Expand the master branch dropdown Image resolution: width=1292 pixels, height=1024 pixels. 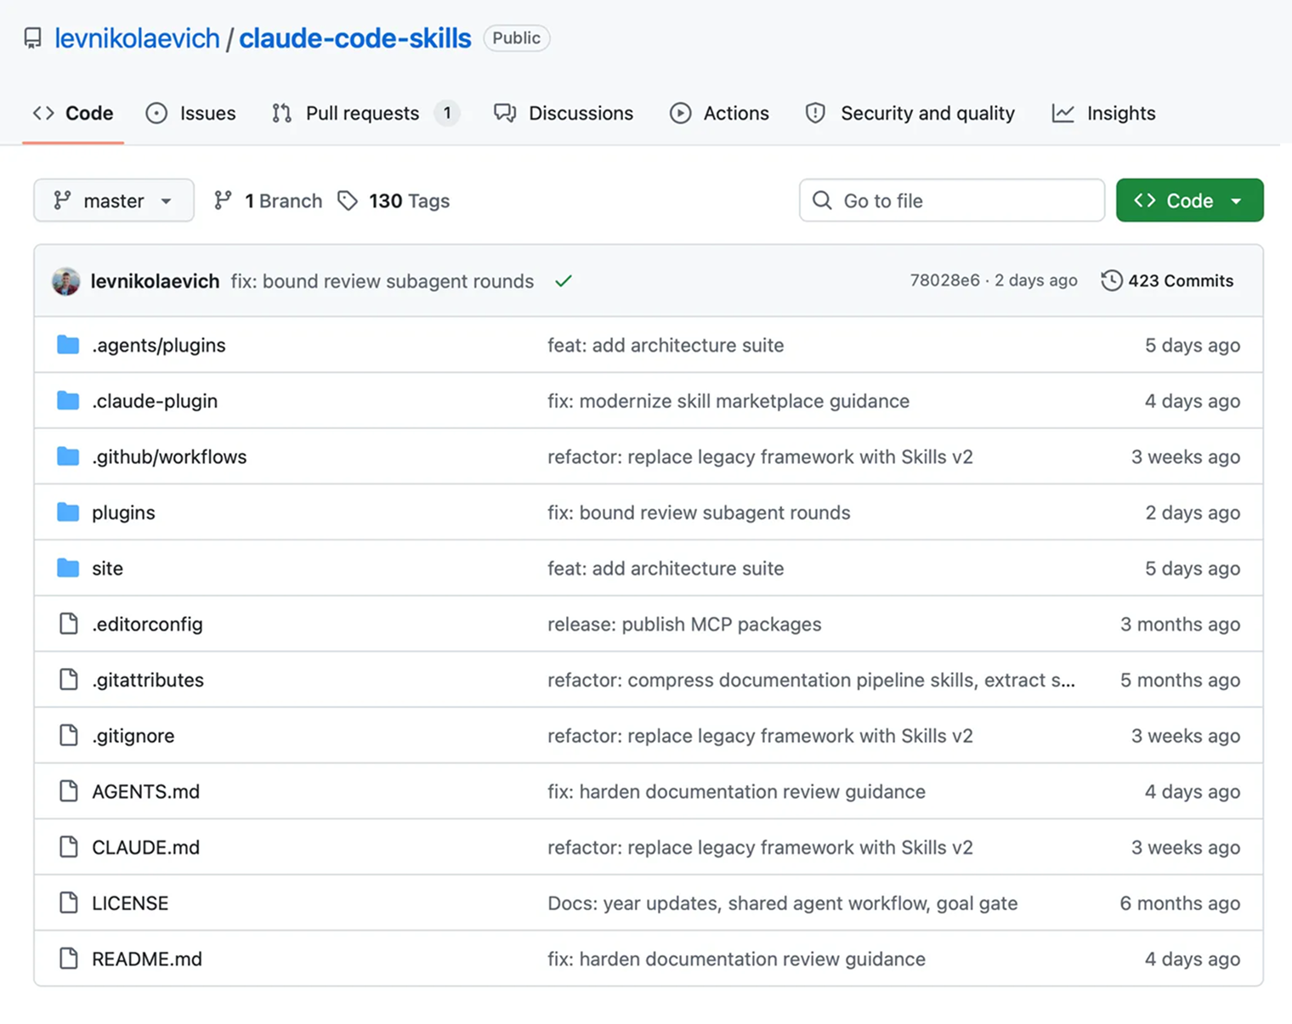pyautogui.click(x=114, y=201)
